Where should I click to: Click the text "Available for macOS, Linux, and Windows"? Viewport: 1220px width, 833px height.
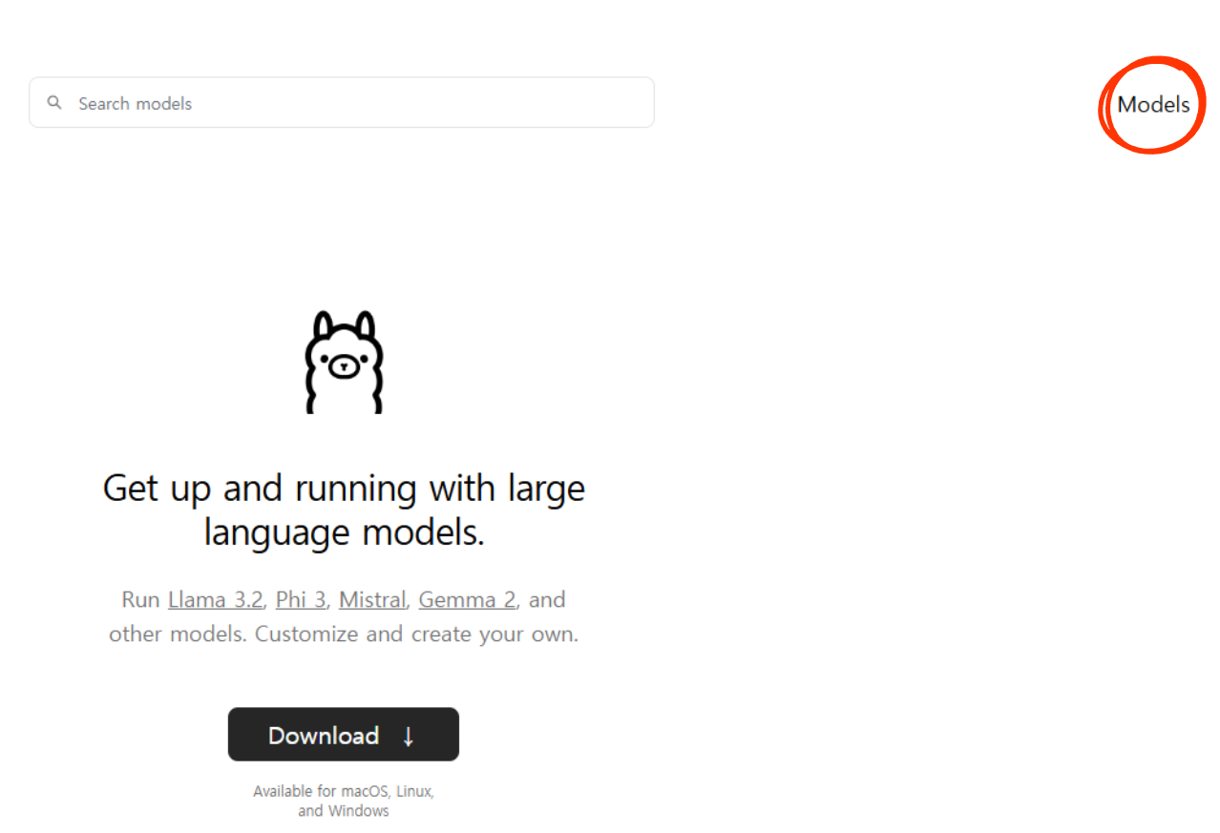coord(344,802)
